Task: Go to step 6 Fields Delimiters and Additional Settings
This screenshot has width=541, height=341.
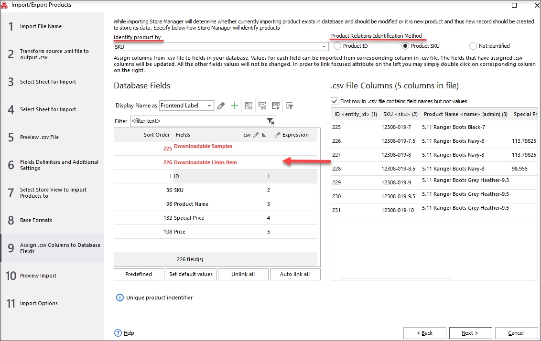Action: (52, 165)
